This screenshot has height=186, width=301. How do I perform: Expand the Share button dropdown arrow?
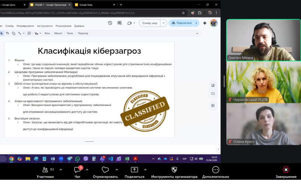click(196, 23)
